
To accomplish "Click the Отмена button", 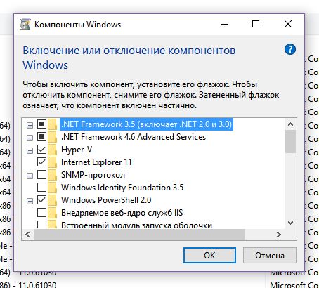I will 270,256.
